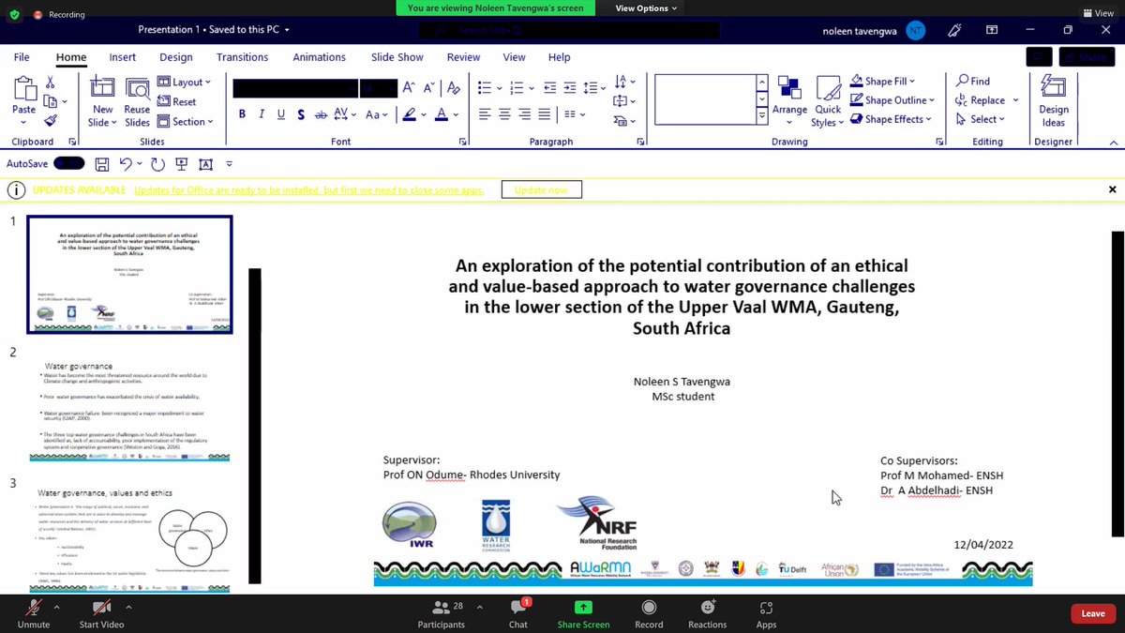Click the red Leave meeting button
Viewport: 1125px width, 633px height.
(x=1093, y=613)
